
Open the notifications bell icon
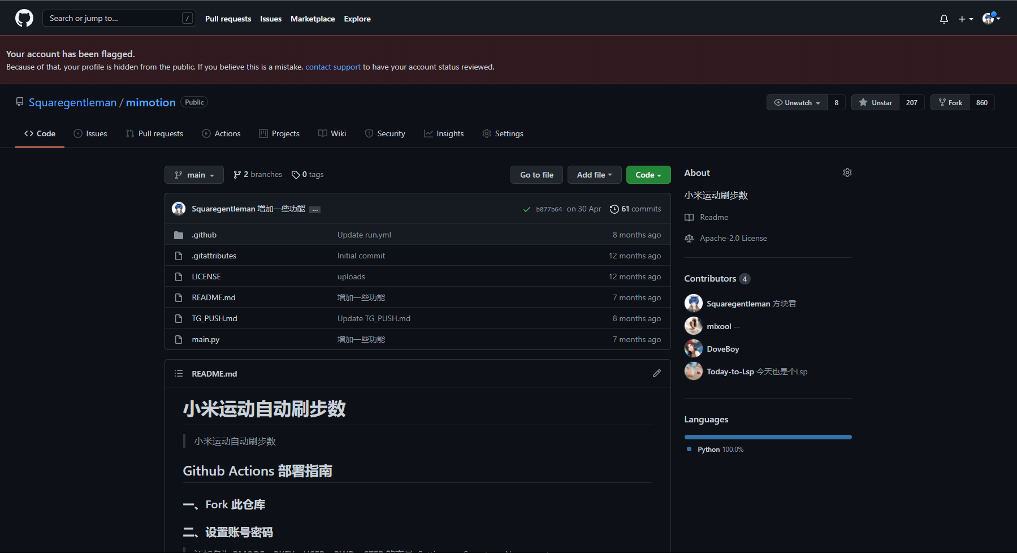click(944, 19)
